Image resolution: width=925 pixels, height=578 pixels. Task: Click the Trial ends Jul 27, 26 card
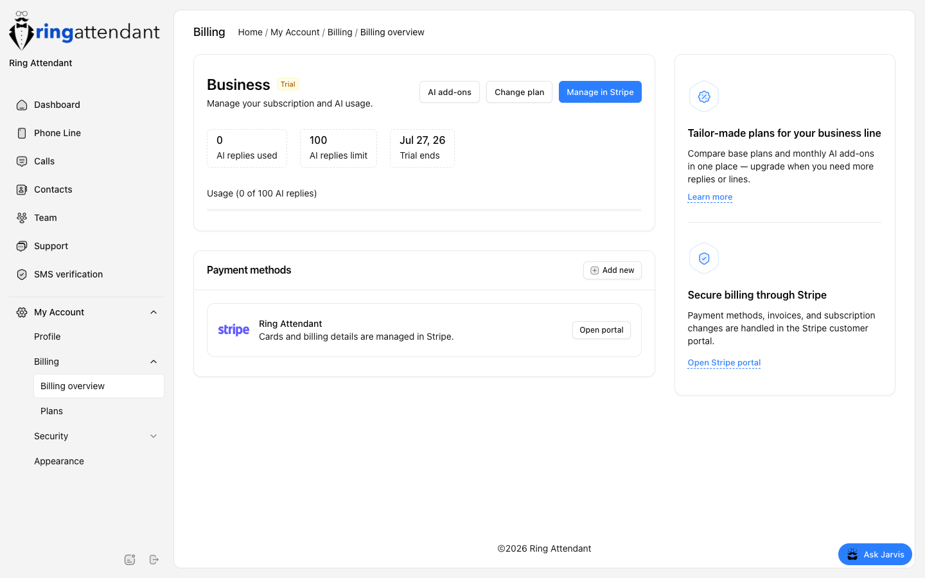point(422,148)
